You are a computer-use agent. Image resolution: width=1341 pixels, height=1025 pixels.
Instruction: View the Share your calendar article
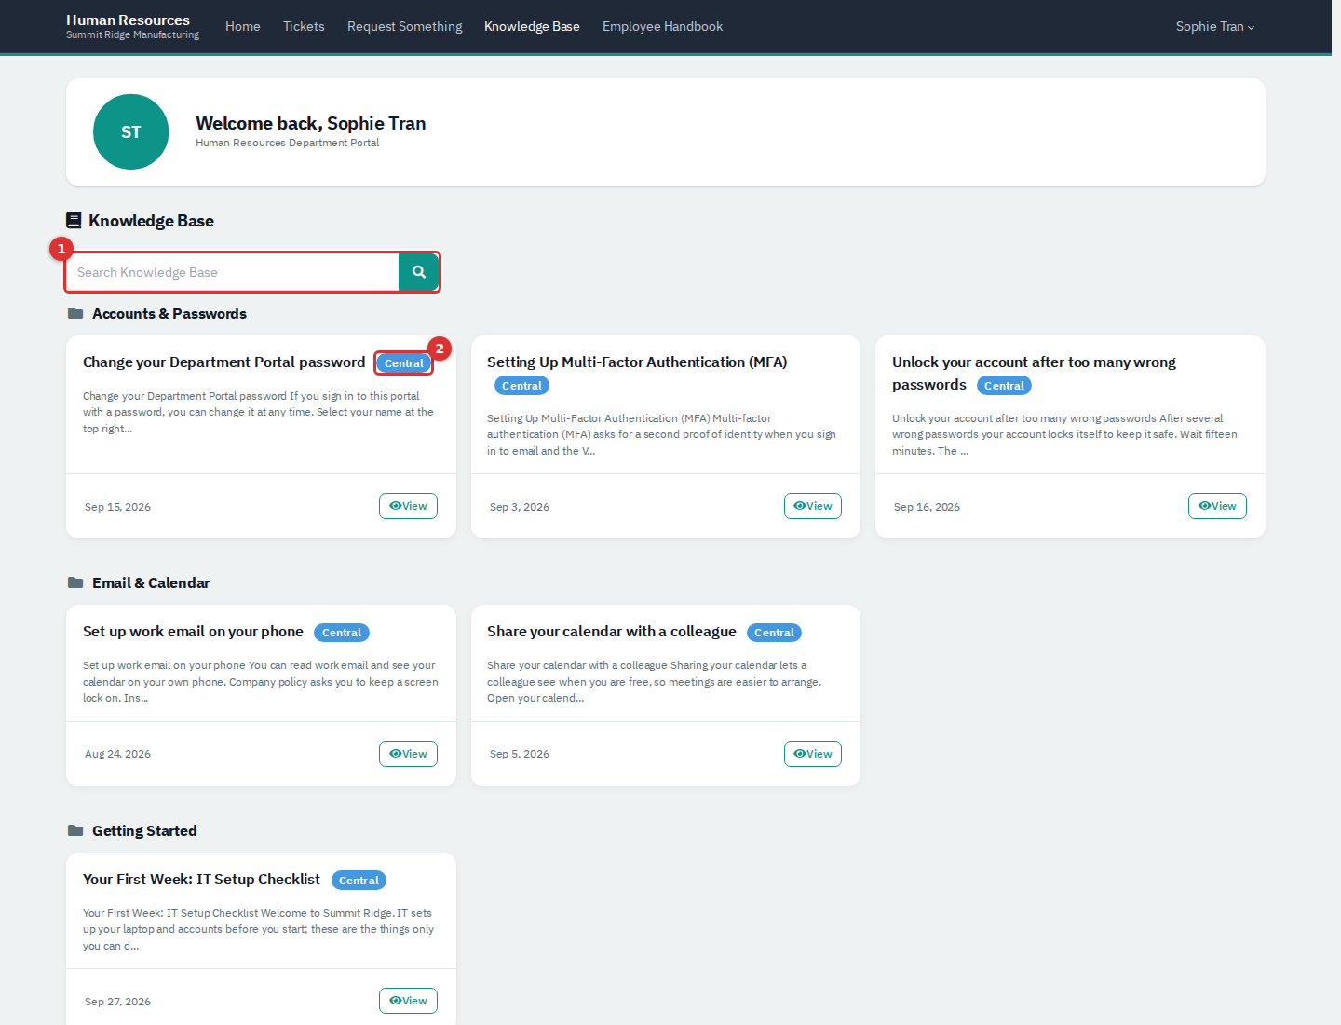click(813, 754)
